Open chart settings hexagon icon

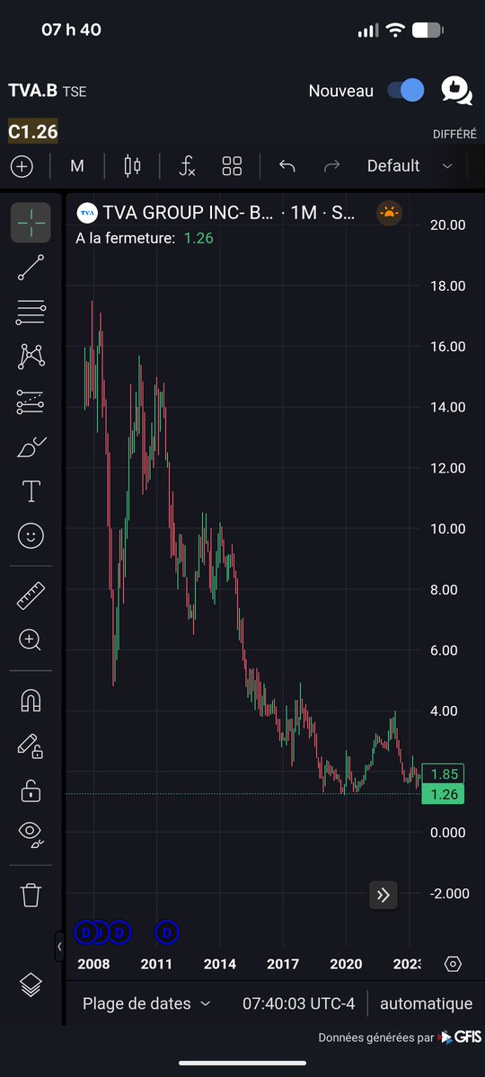(x=454, y=964)
